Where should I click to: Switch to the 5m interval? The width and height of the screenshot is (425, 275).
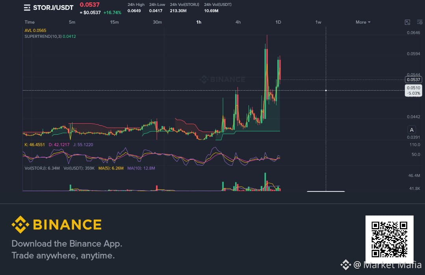coord(72,22)
